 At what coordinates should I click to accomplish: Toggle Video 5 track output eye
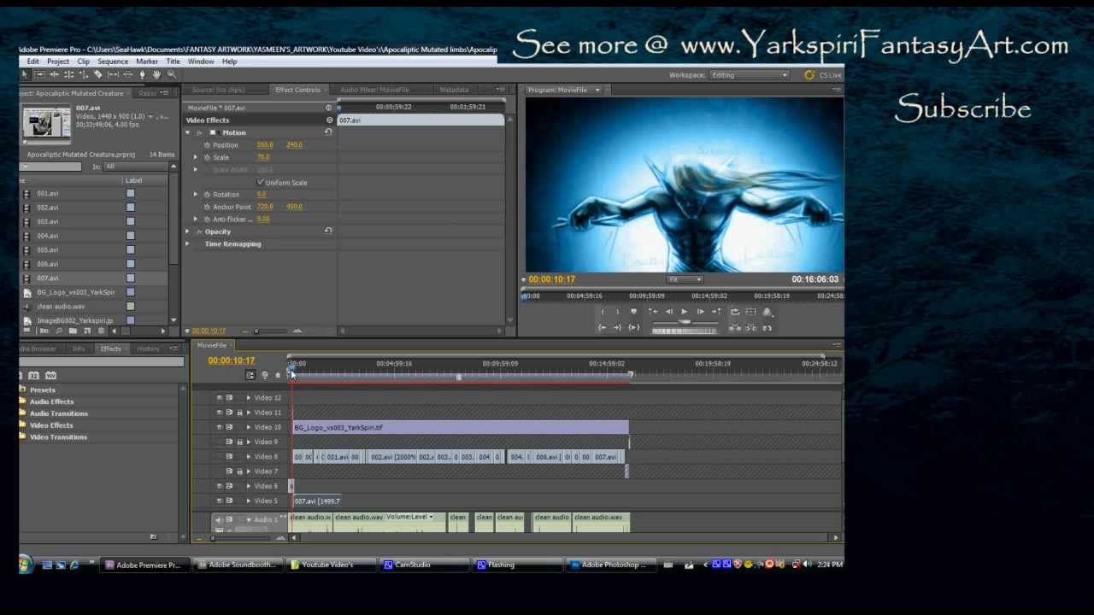(219, 501)
